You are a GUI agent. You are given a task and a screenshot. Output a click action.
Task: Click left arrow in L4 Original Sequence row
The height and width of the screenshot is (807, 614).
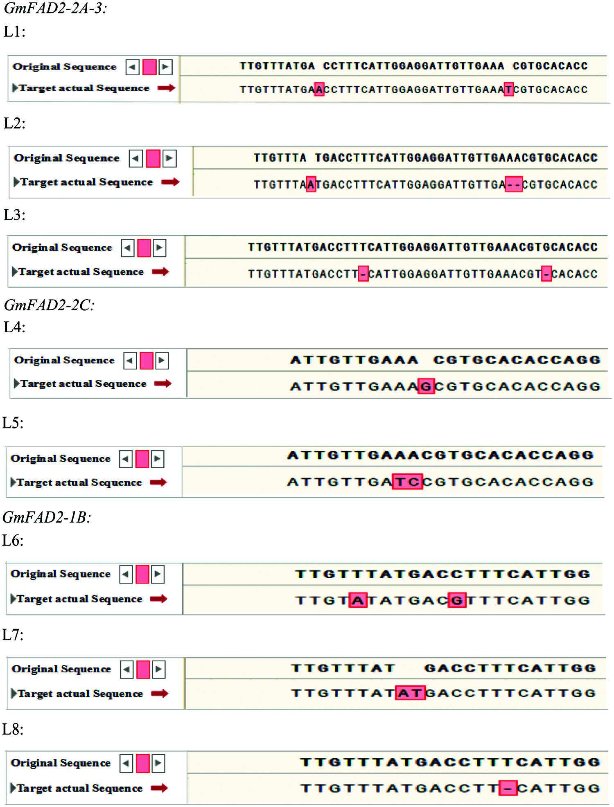[x=130, y=361]
